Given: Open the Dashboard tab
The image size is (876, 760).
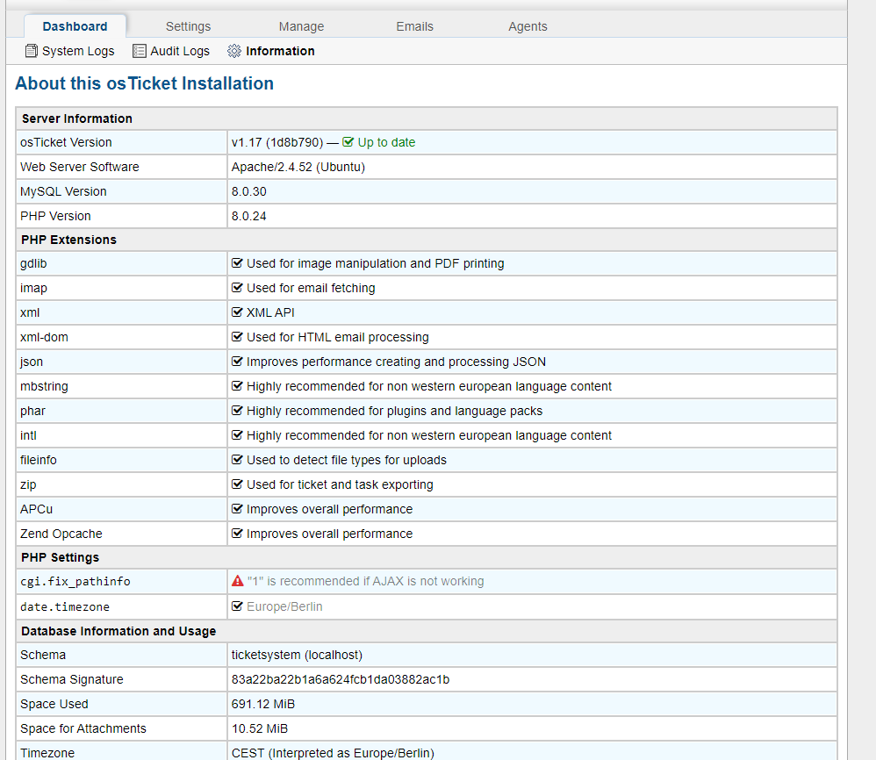Looking at the screenshot, I should pyautogui.click(x=75, y=26).
